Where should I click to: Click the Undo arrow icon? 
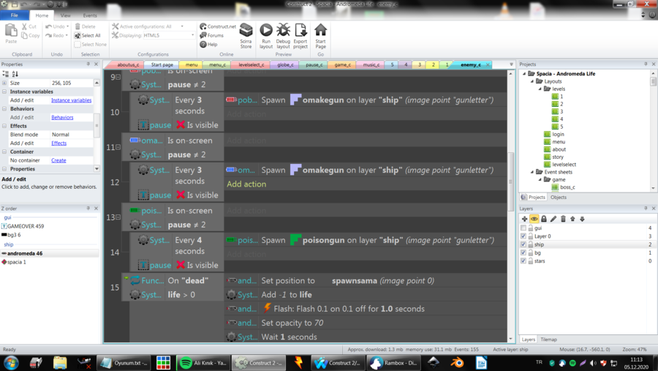tap(49, 26)
